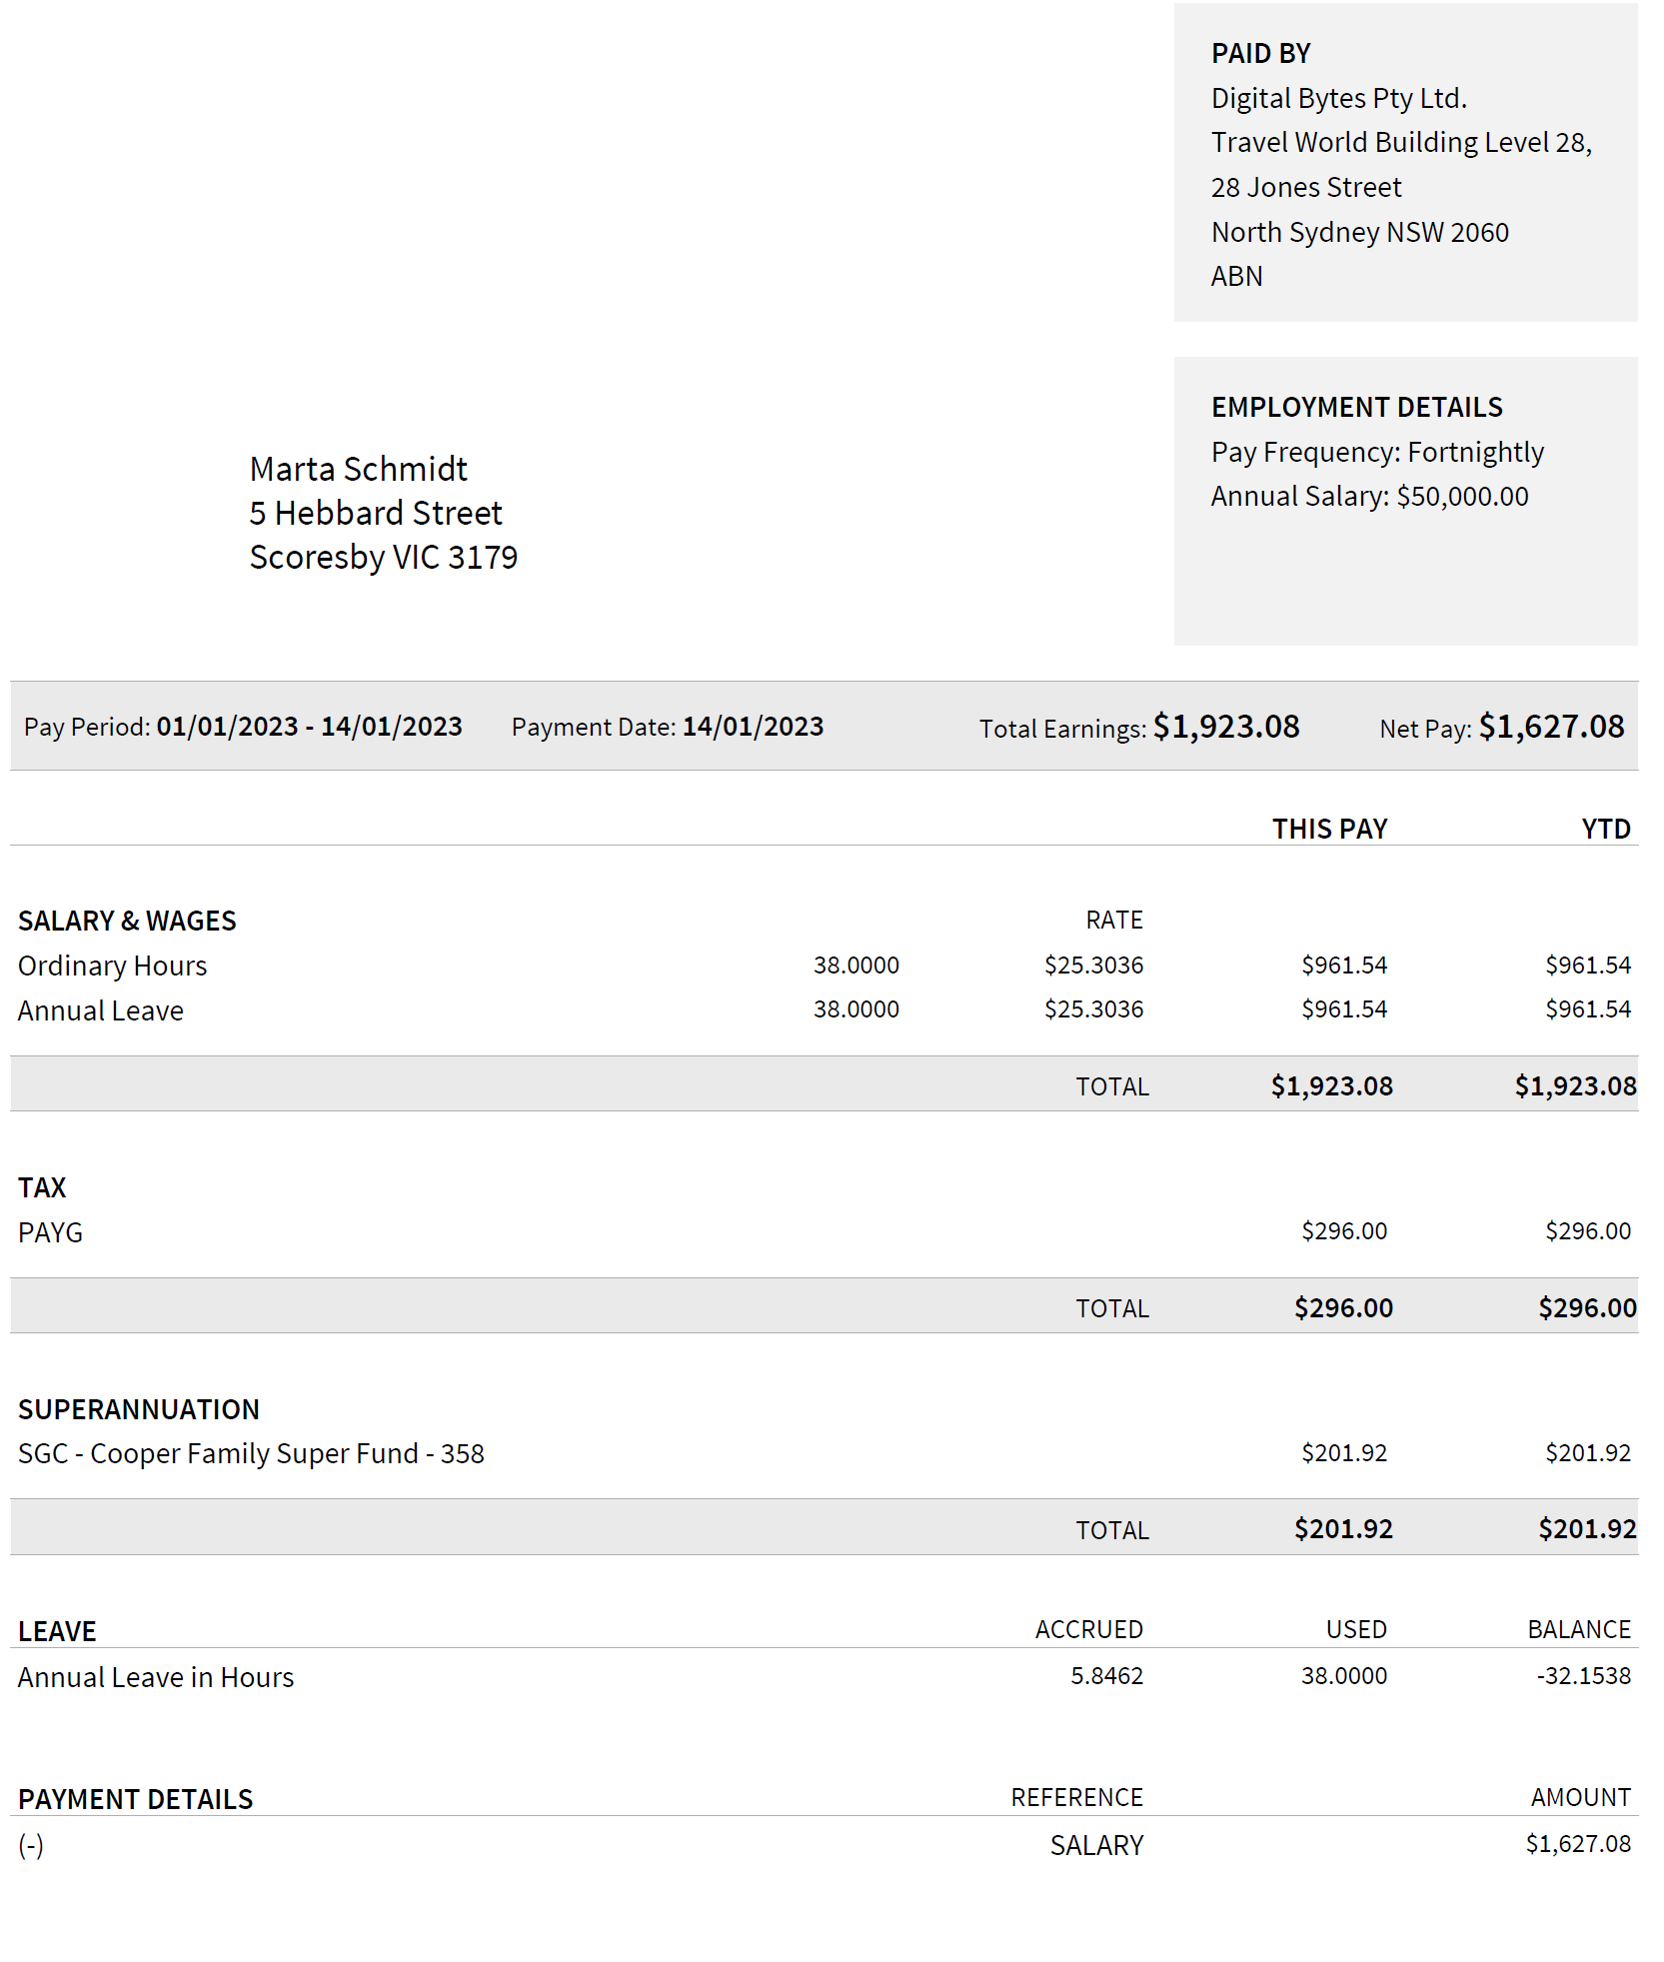Click the PAYMENT DETAILS heading
This screenshot has height=1962, width=1664.
click(x=136, y=1800)
